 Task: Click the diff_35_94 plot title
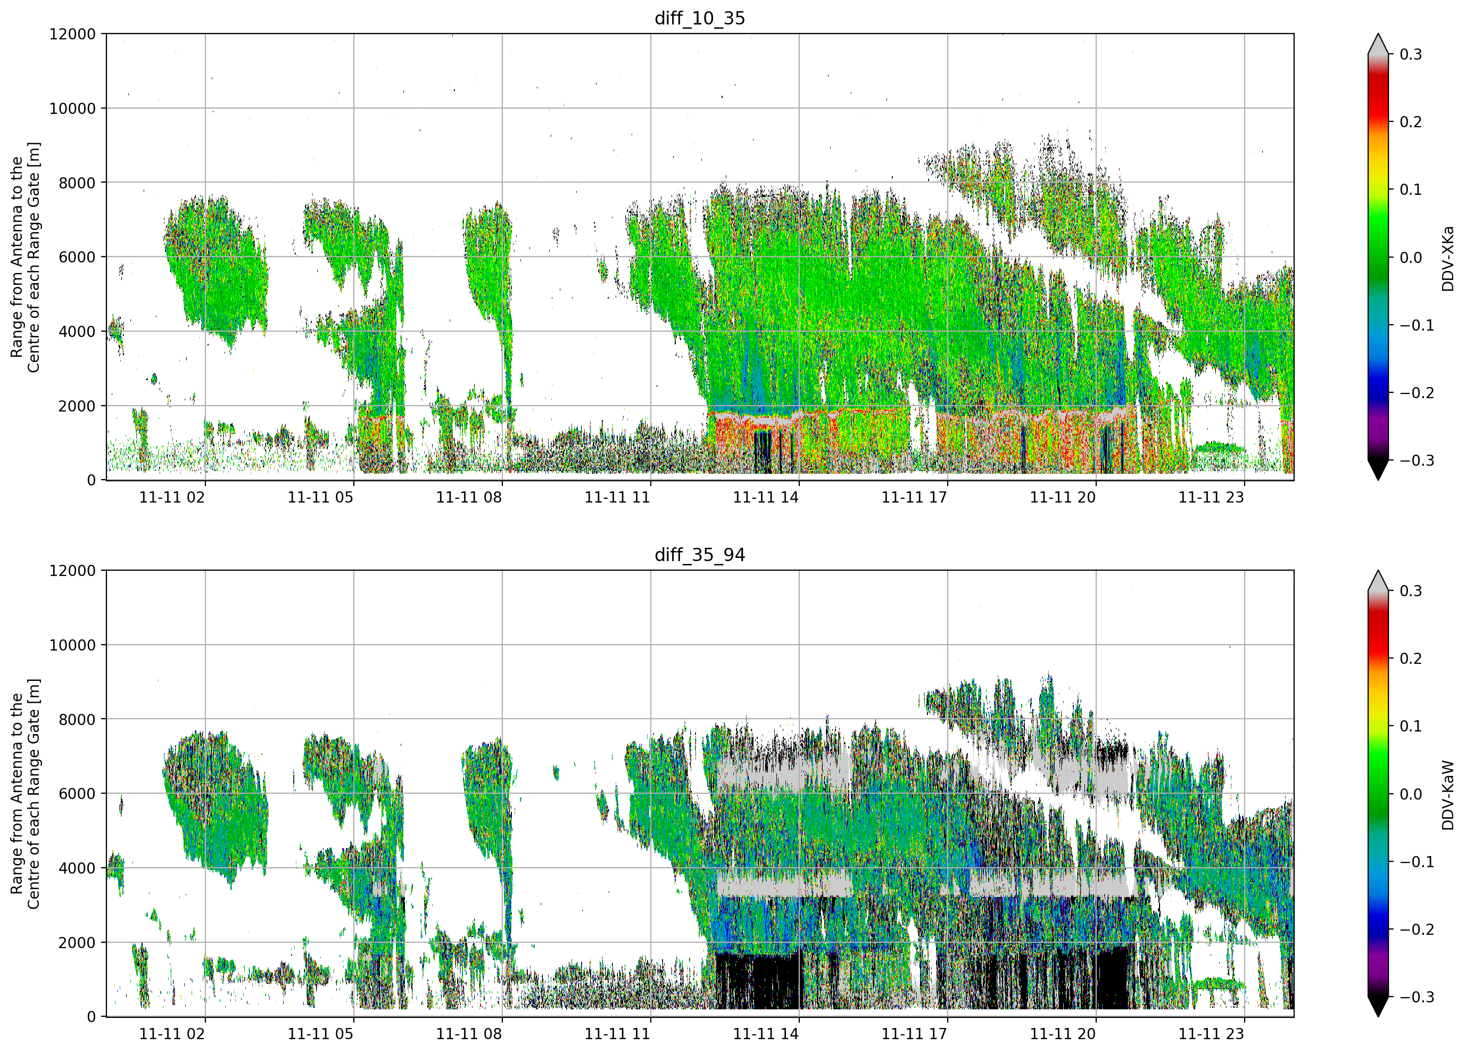(700, 555)
